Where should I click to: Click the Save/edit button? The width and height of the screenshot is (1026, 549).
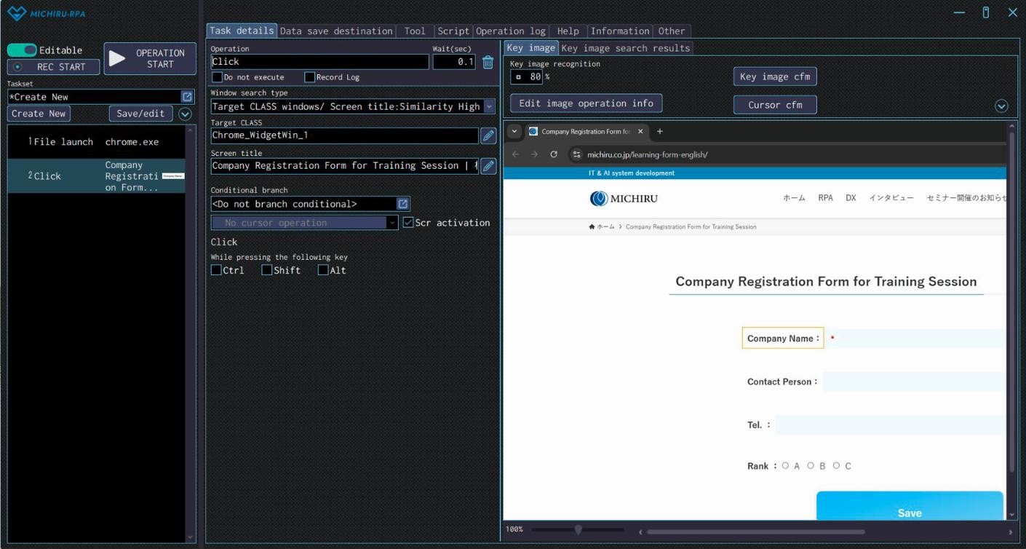coord(141,114)
